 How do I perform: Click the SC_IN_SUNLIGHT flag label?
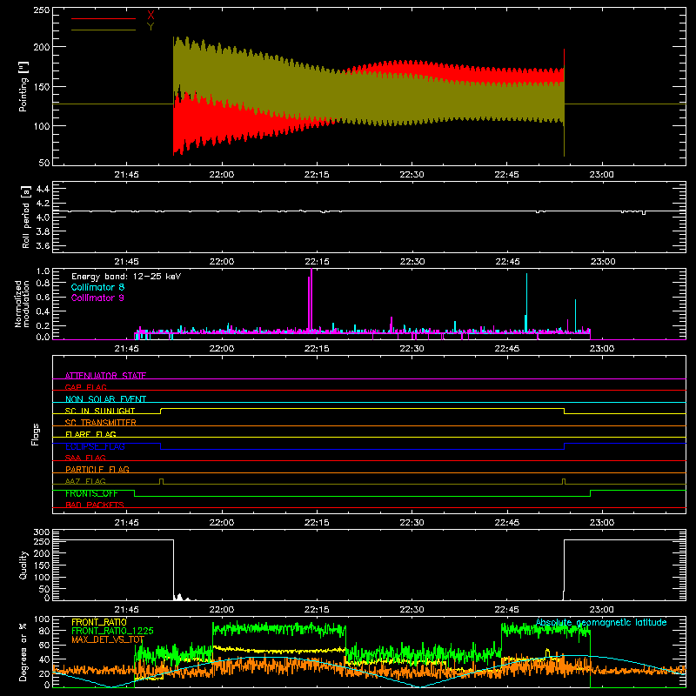tap(100, 411)
